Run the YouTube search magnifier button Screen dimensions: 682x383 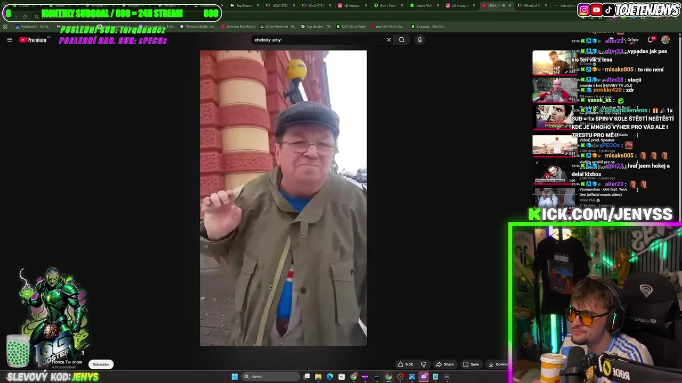point(402,40)
